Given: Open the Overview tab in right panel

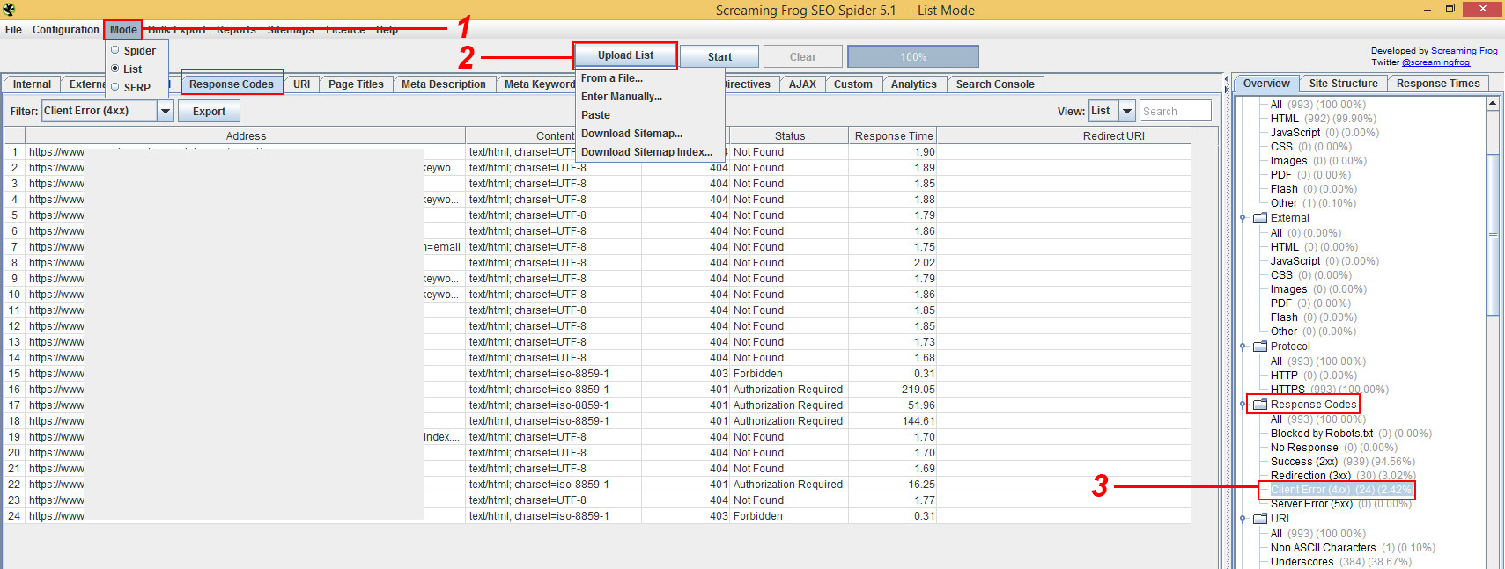Looking at the screenshot, I should tap(1266, 84).
